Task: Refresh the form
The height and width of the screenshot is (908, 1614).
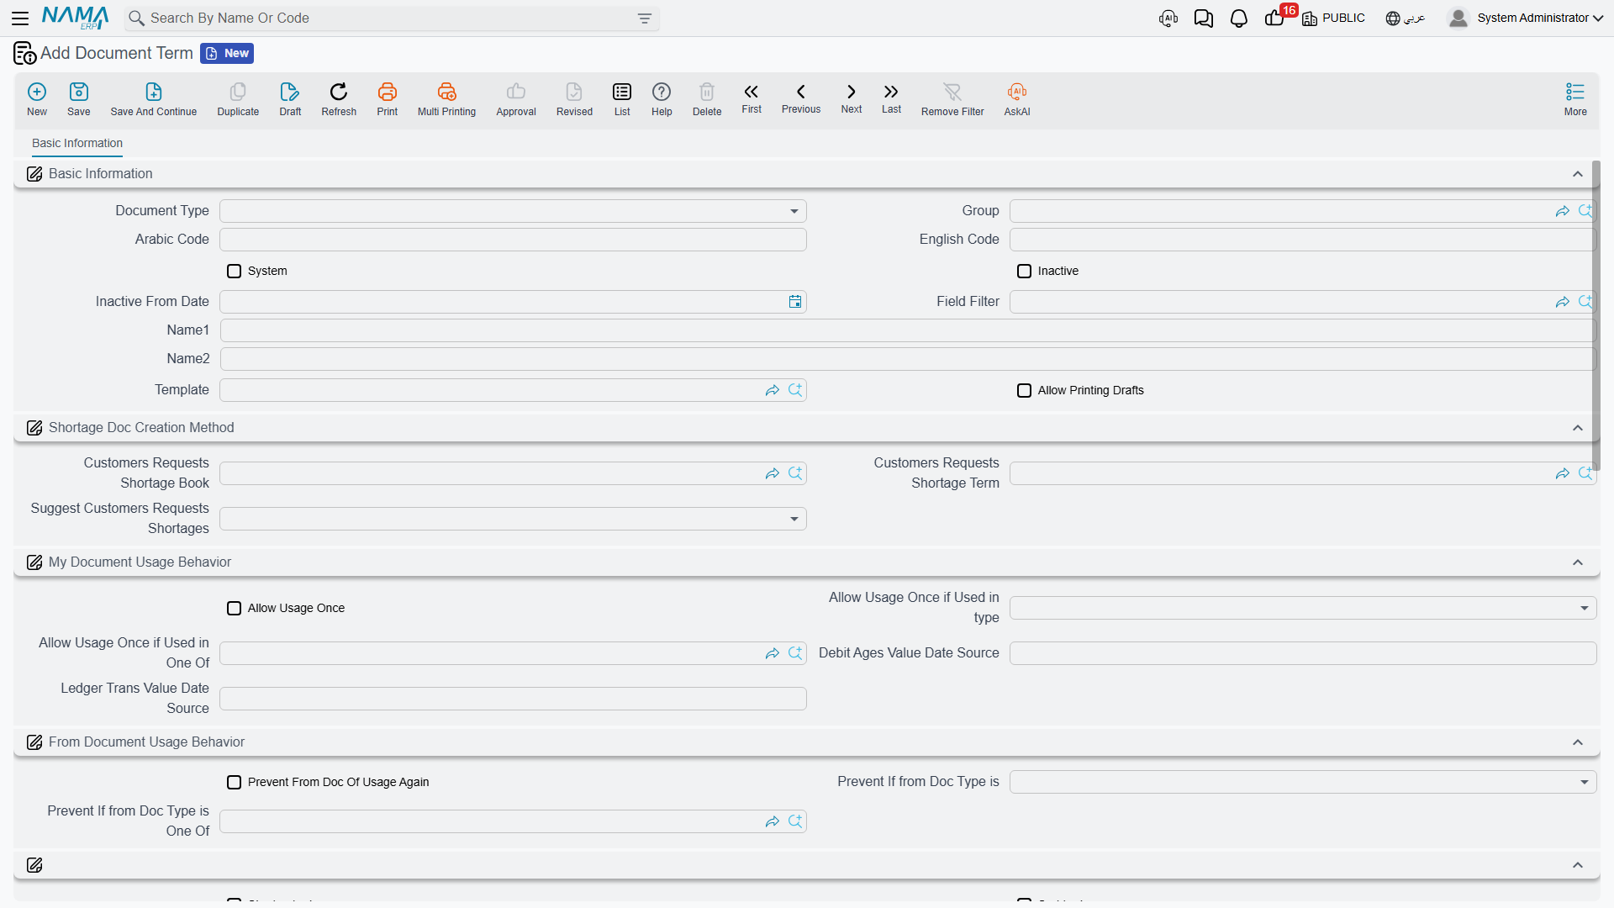Action: coord(339,99)
